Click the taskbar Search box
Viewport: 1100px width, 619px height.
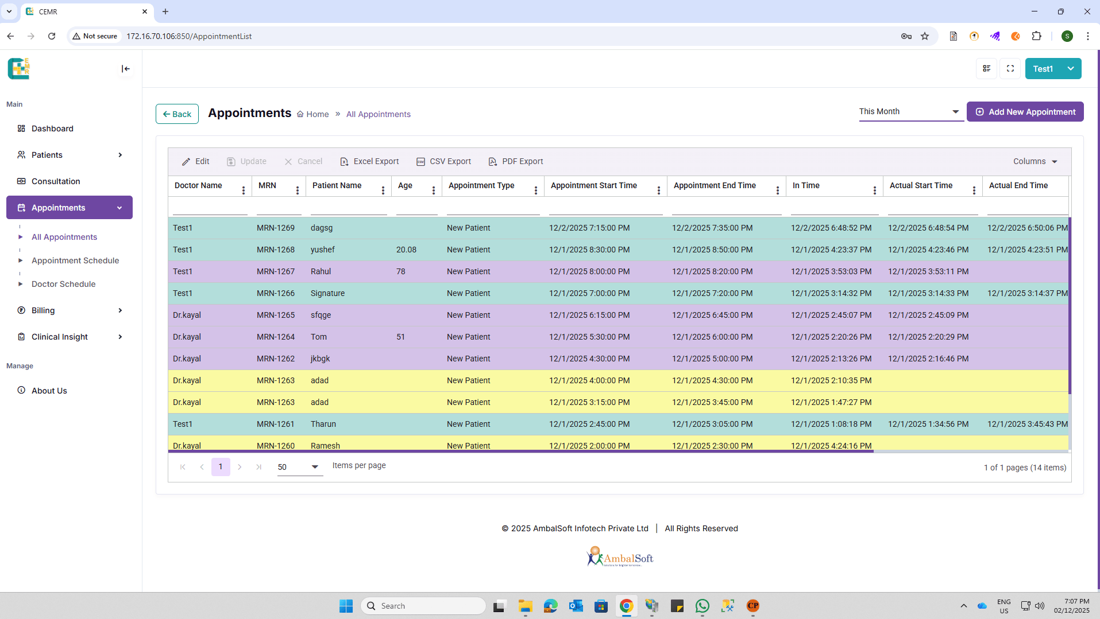[423, 606]
